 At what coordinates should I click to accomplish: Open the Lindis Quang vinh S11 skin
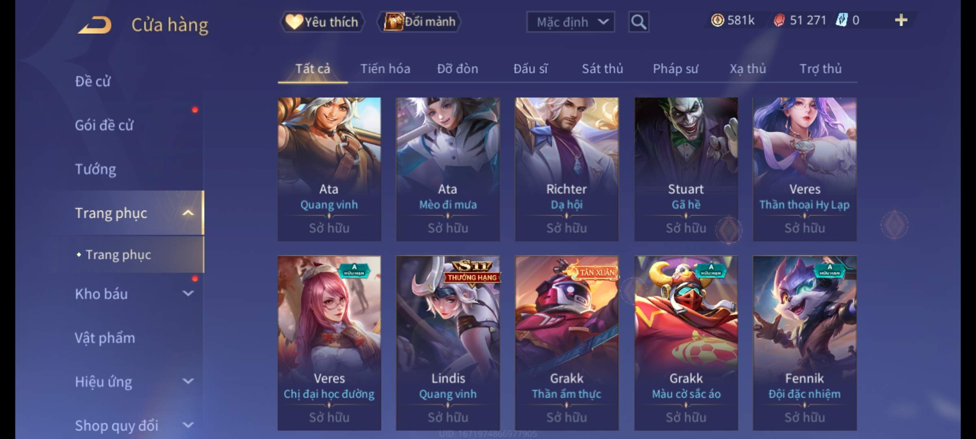tap(448, 343)
